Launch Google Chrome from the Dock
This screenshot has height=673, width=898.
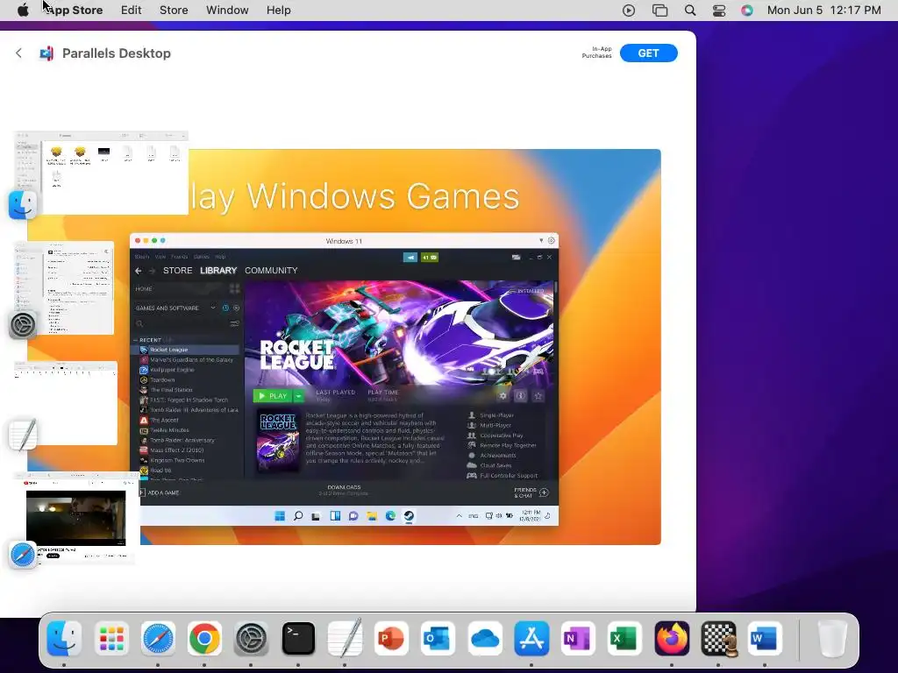pos(204,638)
